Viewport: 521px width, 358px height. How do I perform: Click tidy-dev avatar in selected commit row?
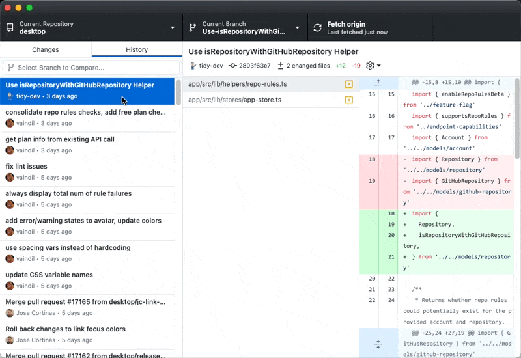point(10,96)
